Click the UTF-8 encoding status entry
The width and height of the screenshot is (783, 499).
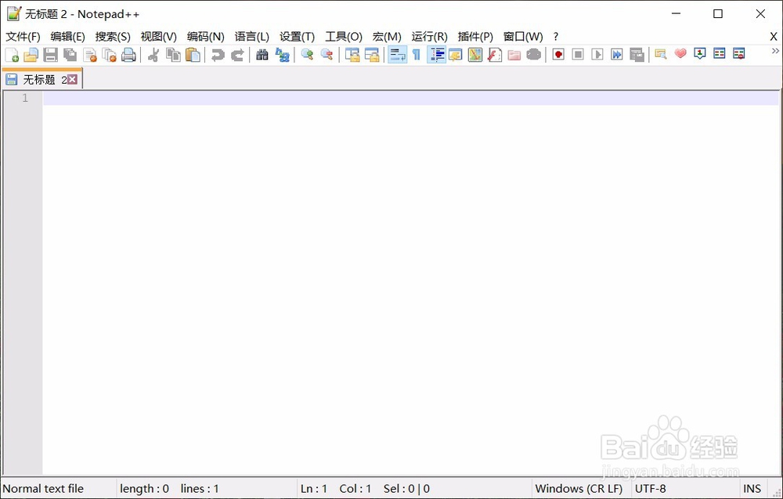pyautogui.click(x=650, y=489)
